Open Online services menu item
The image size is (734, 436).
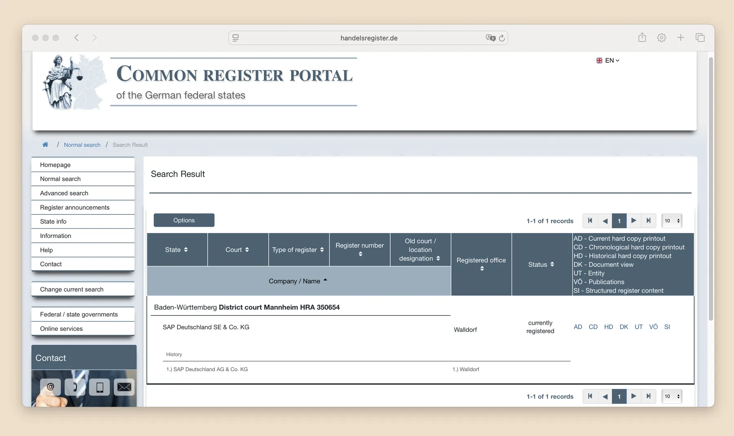click(x=83, y=328)
